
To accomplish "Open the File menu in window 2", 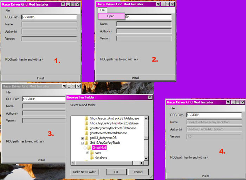I will 102,10.
